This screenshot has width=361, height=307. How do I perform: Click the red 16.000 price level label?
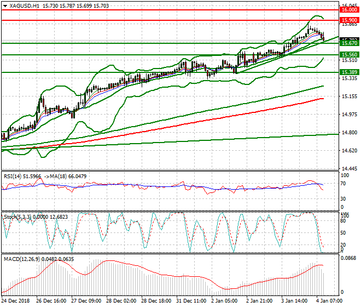coord(350,10)
